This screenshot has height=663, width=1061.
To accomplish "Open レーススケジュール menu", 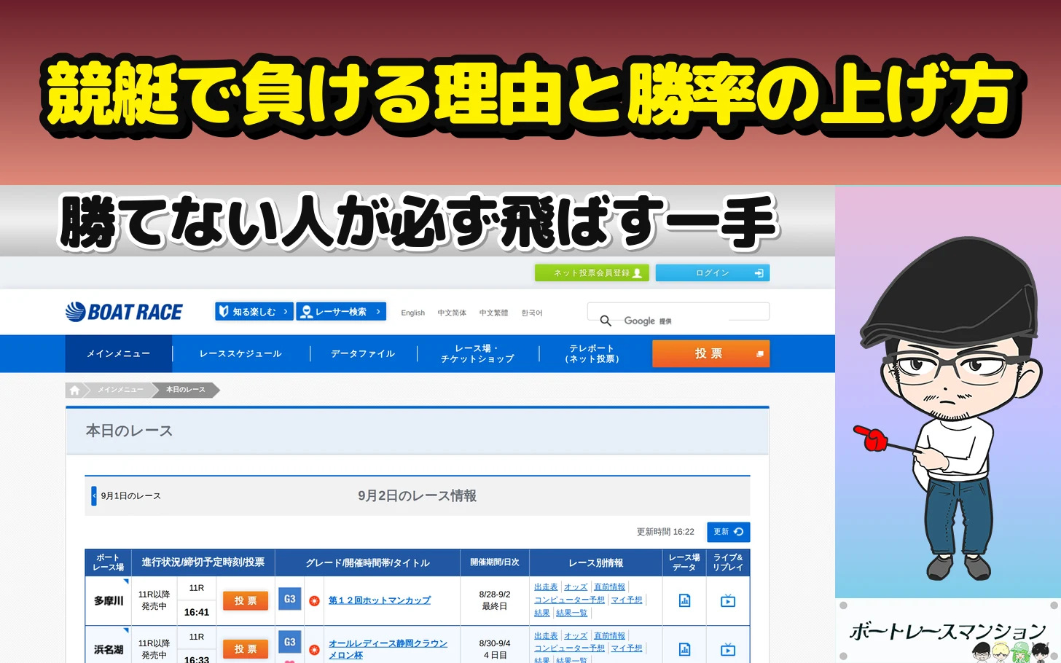I will click(x=240, y=353).
